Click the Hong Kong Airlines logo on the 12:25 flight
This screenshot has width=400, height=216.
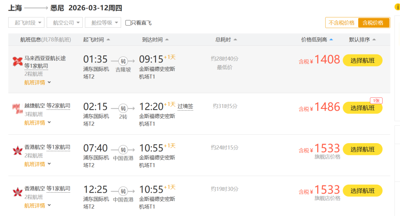(x=18, y=192)
